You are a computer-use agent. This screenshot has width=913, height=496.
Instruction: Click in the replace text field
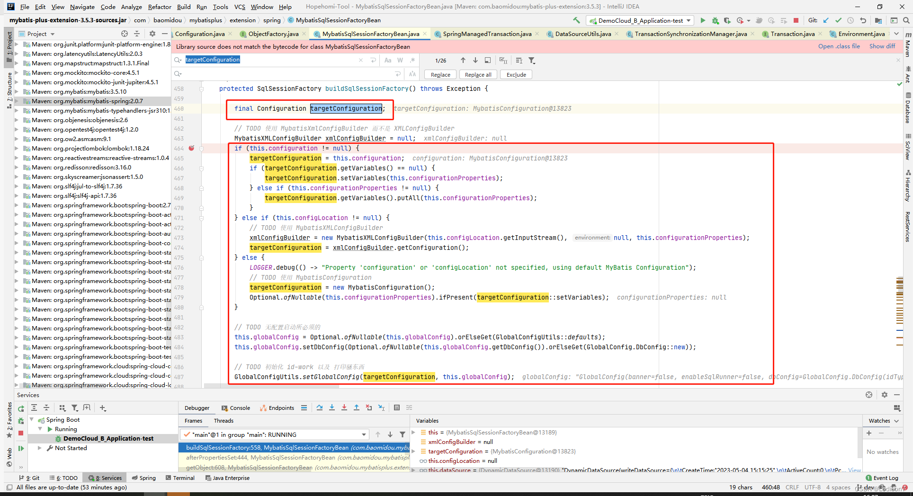click(286, 74)
